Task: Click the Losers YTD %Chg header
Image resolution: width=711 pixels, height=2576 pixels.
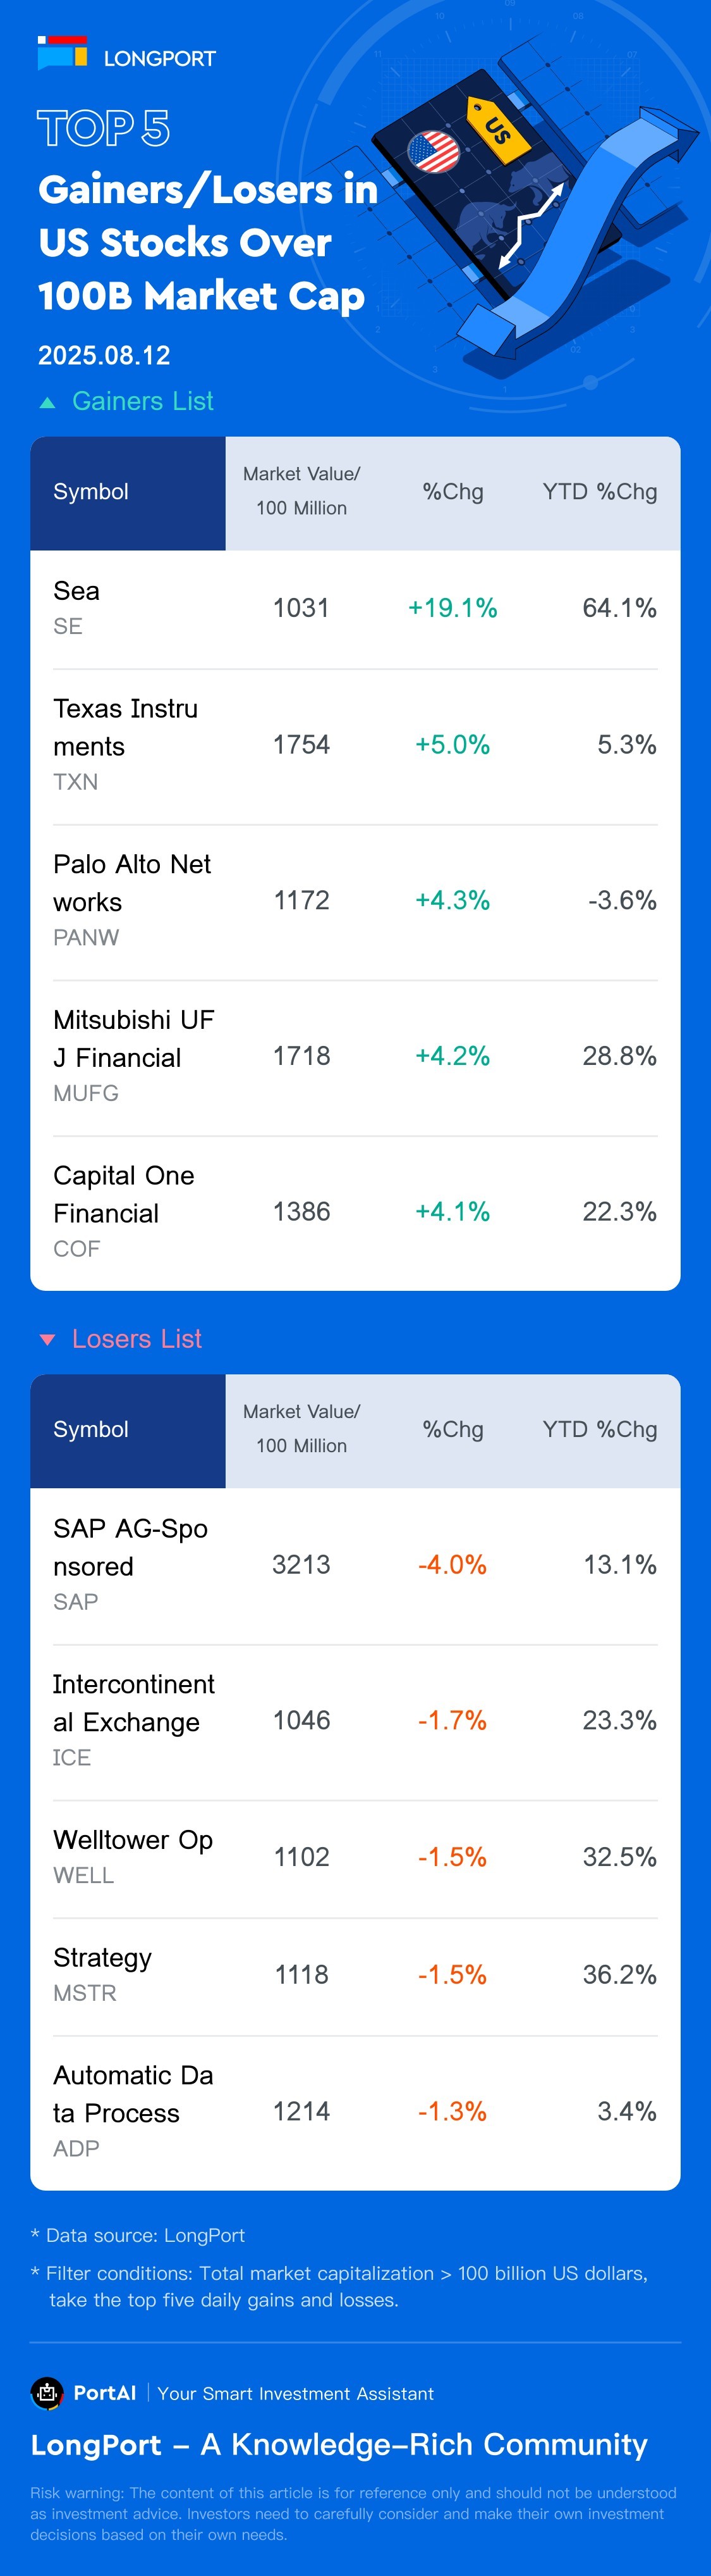Action: (x=599, y=1430)
